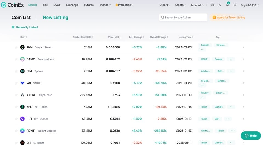Open the English/USD language selector

point(250,5)
